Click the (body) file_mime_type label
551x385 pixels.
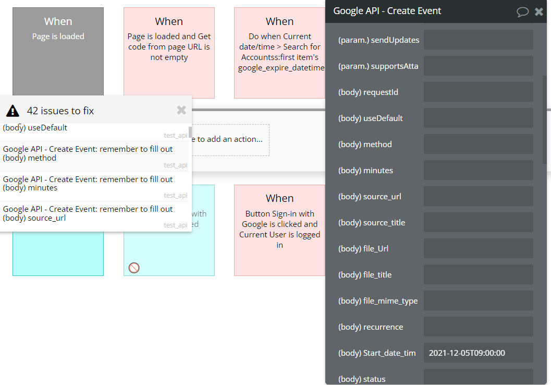pos(378,301)
